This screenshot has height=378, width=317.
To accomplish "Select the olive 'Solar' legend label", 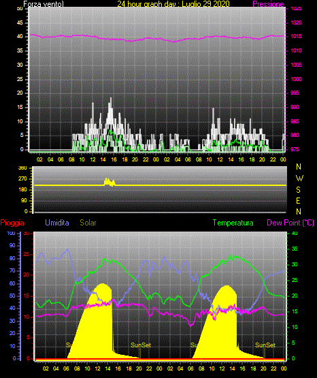I will 88,223.
